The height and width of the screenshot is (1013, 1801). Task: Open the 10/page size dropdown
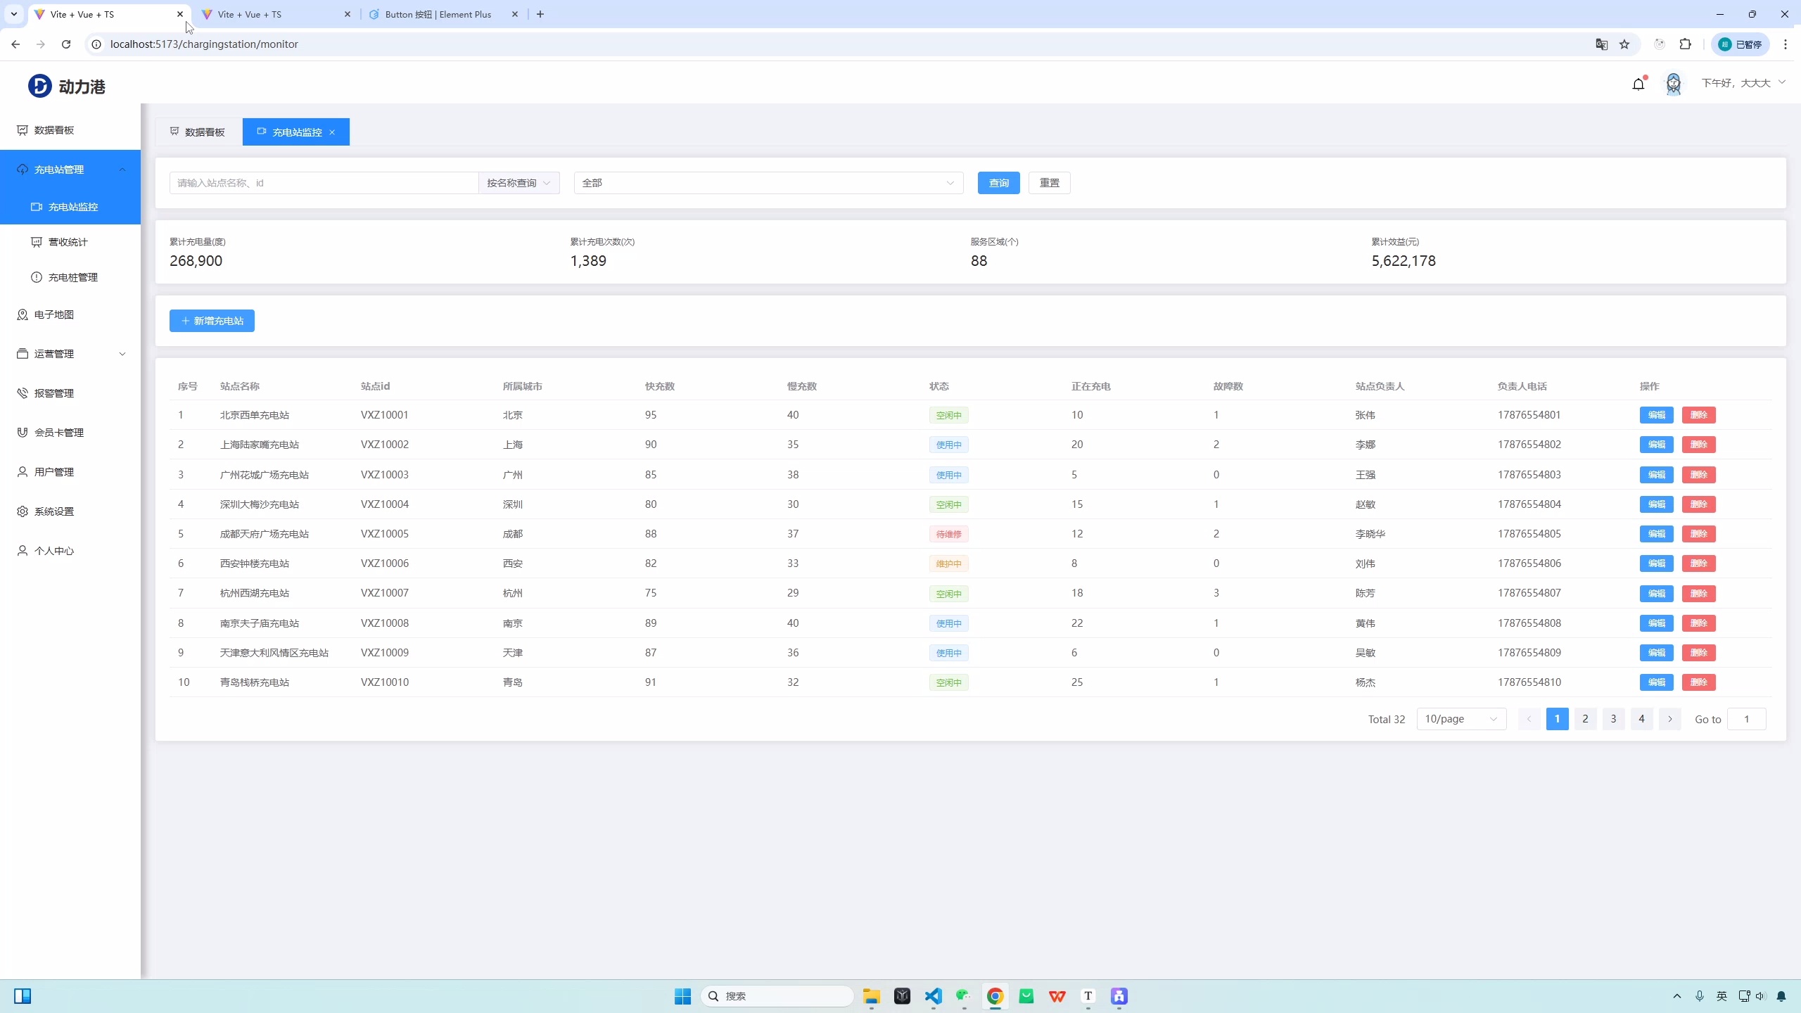pos(1460,719)
